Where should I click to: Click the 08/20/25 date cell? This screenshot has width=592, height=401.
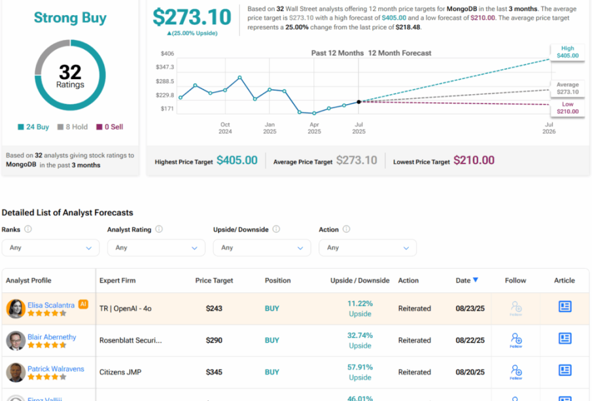point(470,372)
